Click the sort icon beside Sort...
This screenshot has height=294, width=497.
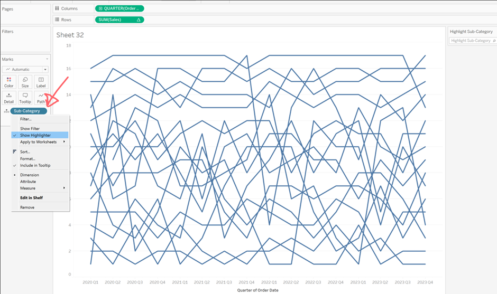[x=15, y=151]
